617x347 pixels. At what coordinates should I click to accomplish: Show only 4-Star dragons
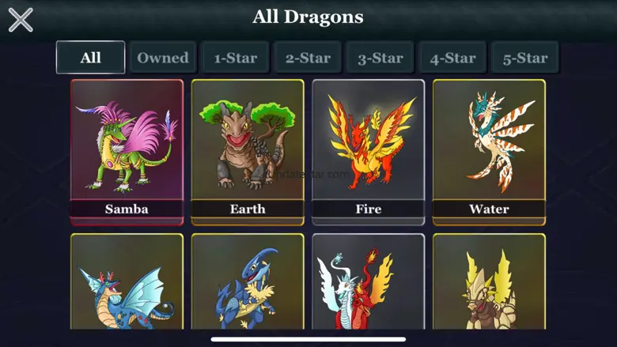(452, 58)
